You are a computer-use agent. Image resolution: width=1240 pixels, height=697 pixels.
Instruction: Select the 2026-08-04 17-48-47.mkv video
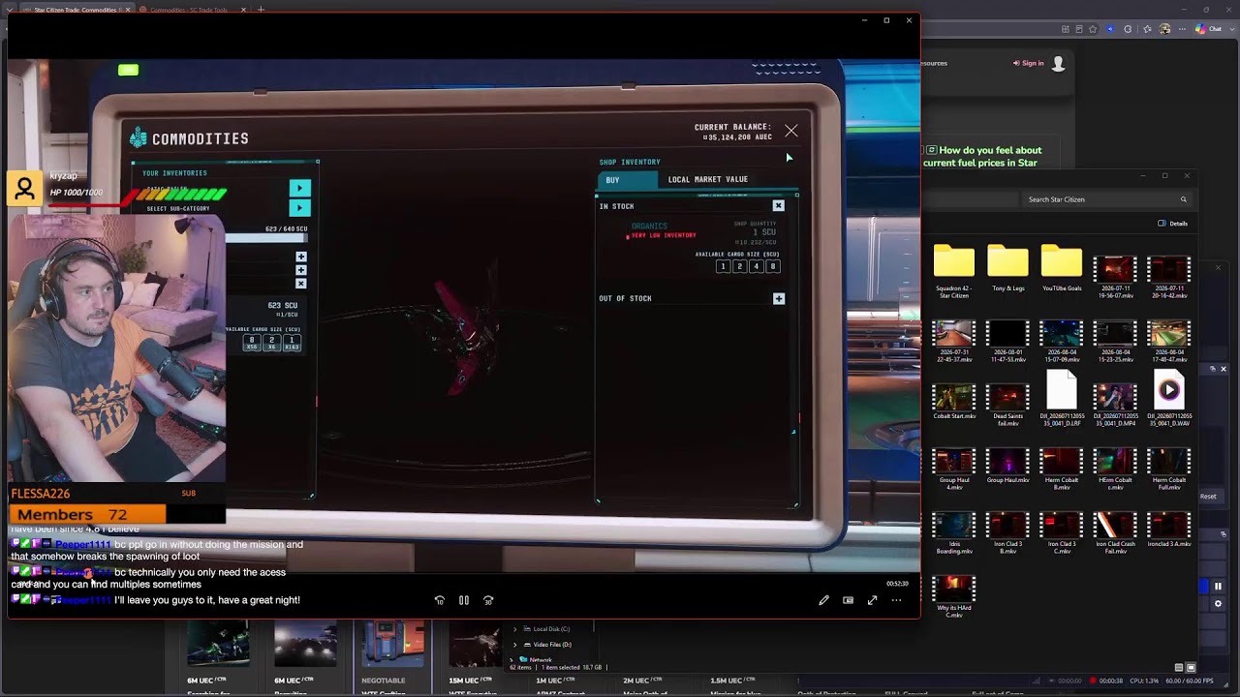pyautogui.click(x=1169, y=342)
